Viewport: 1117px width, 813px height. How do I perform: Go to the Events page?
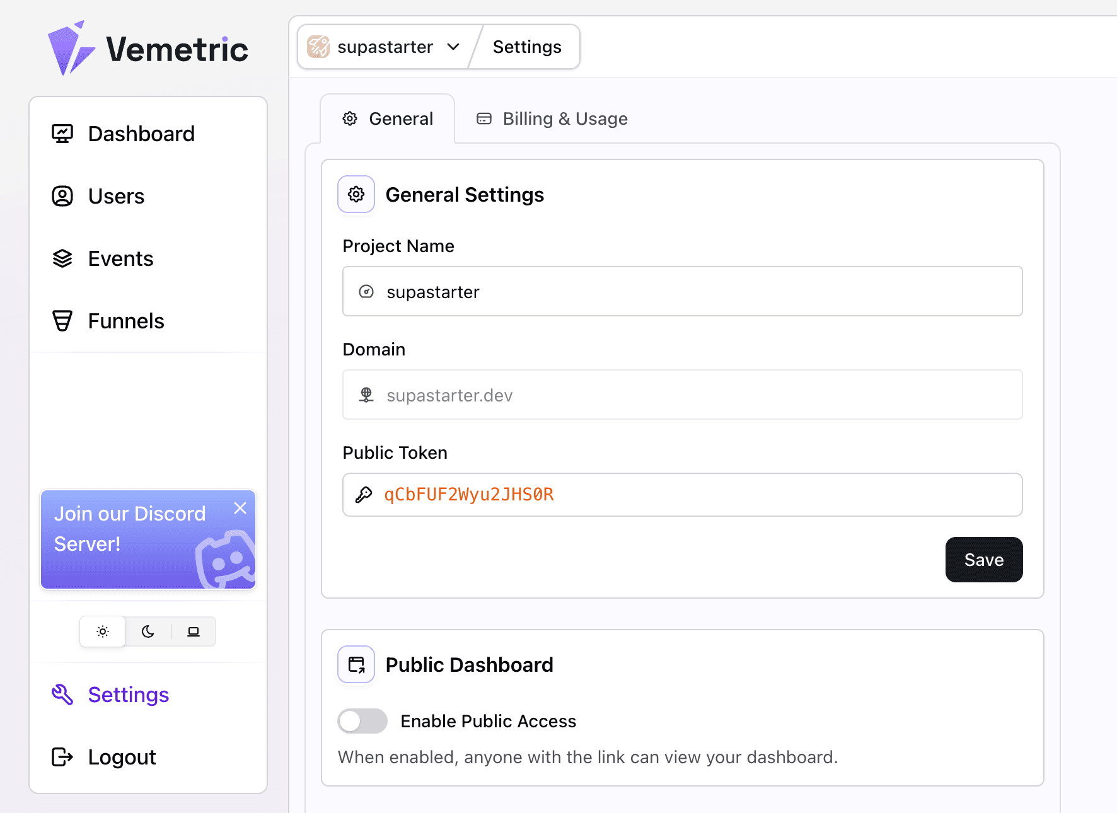coord(148,258)
